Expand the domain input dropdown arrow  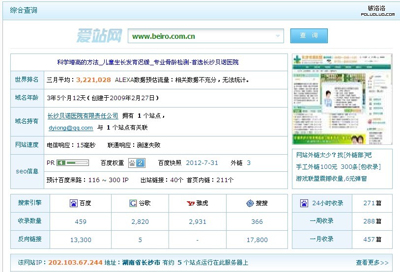point(279,36)
